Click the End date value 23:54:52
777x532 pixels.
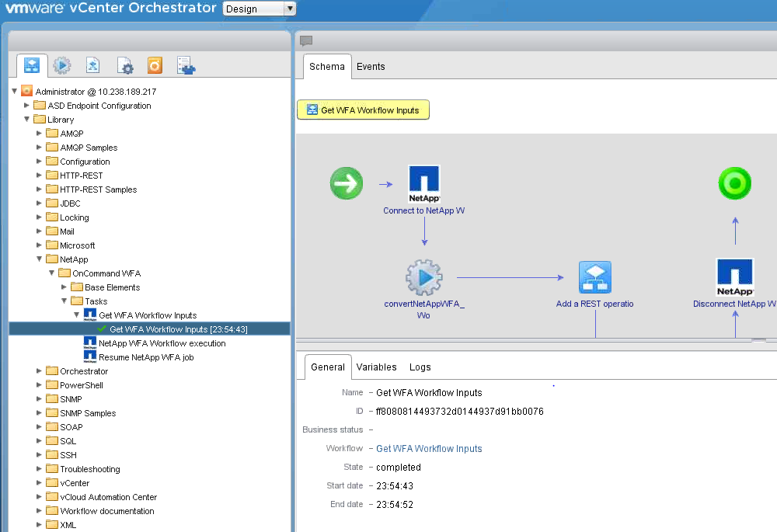395,505
